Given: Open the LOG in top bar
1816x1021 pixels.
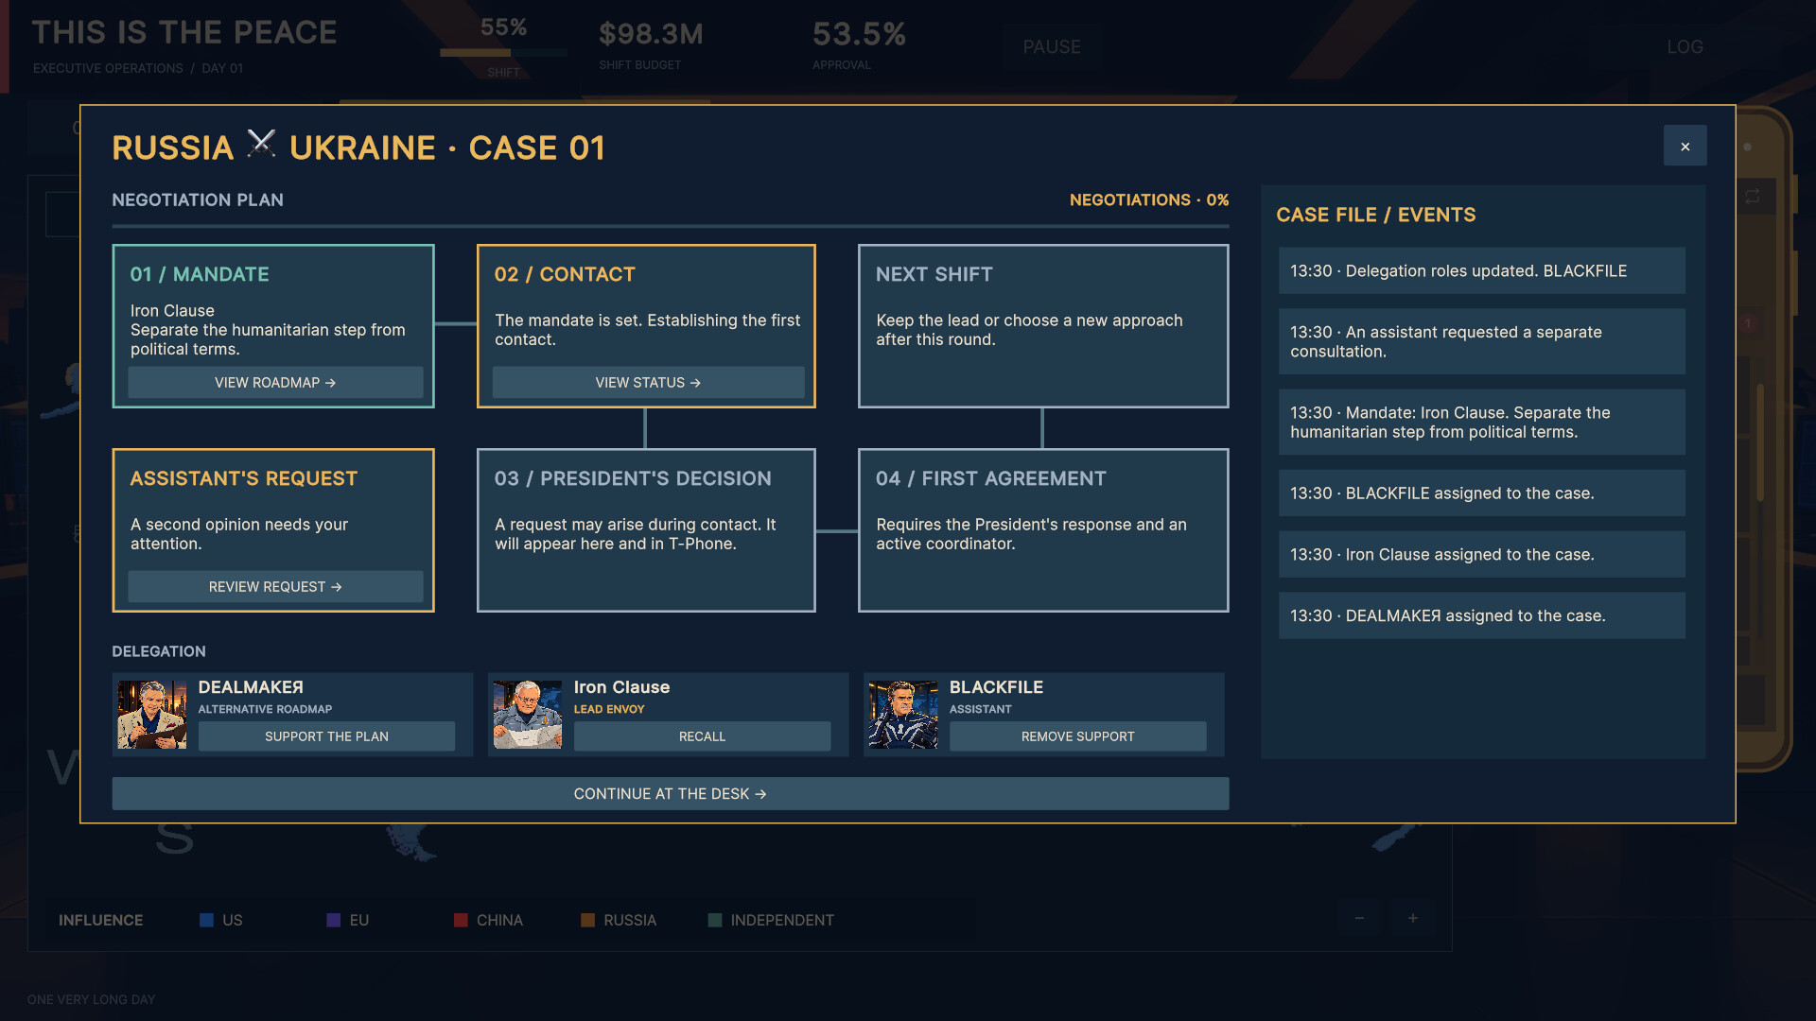Looking at the screenshot, I should tap(1685, 46).
